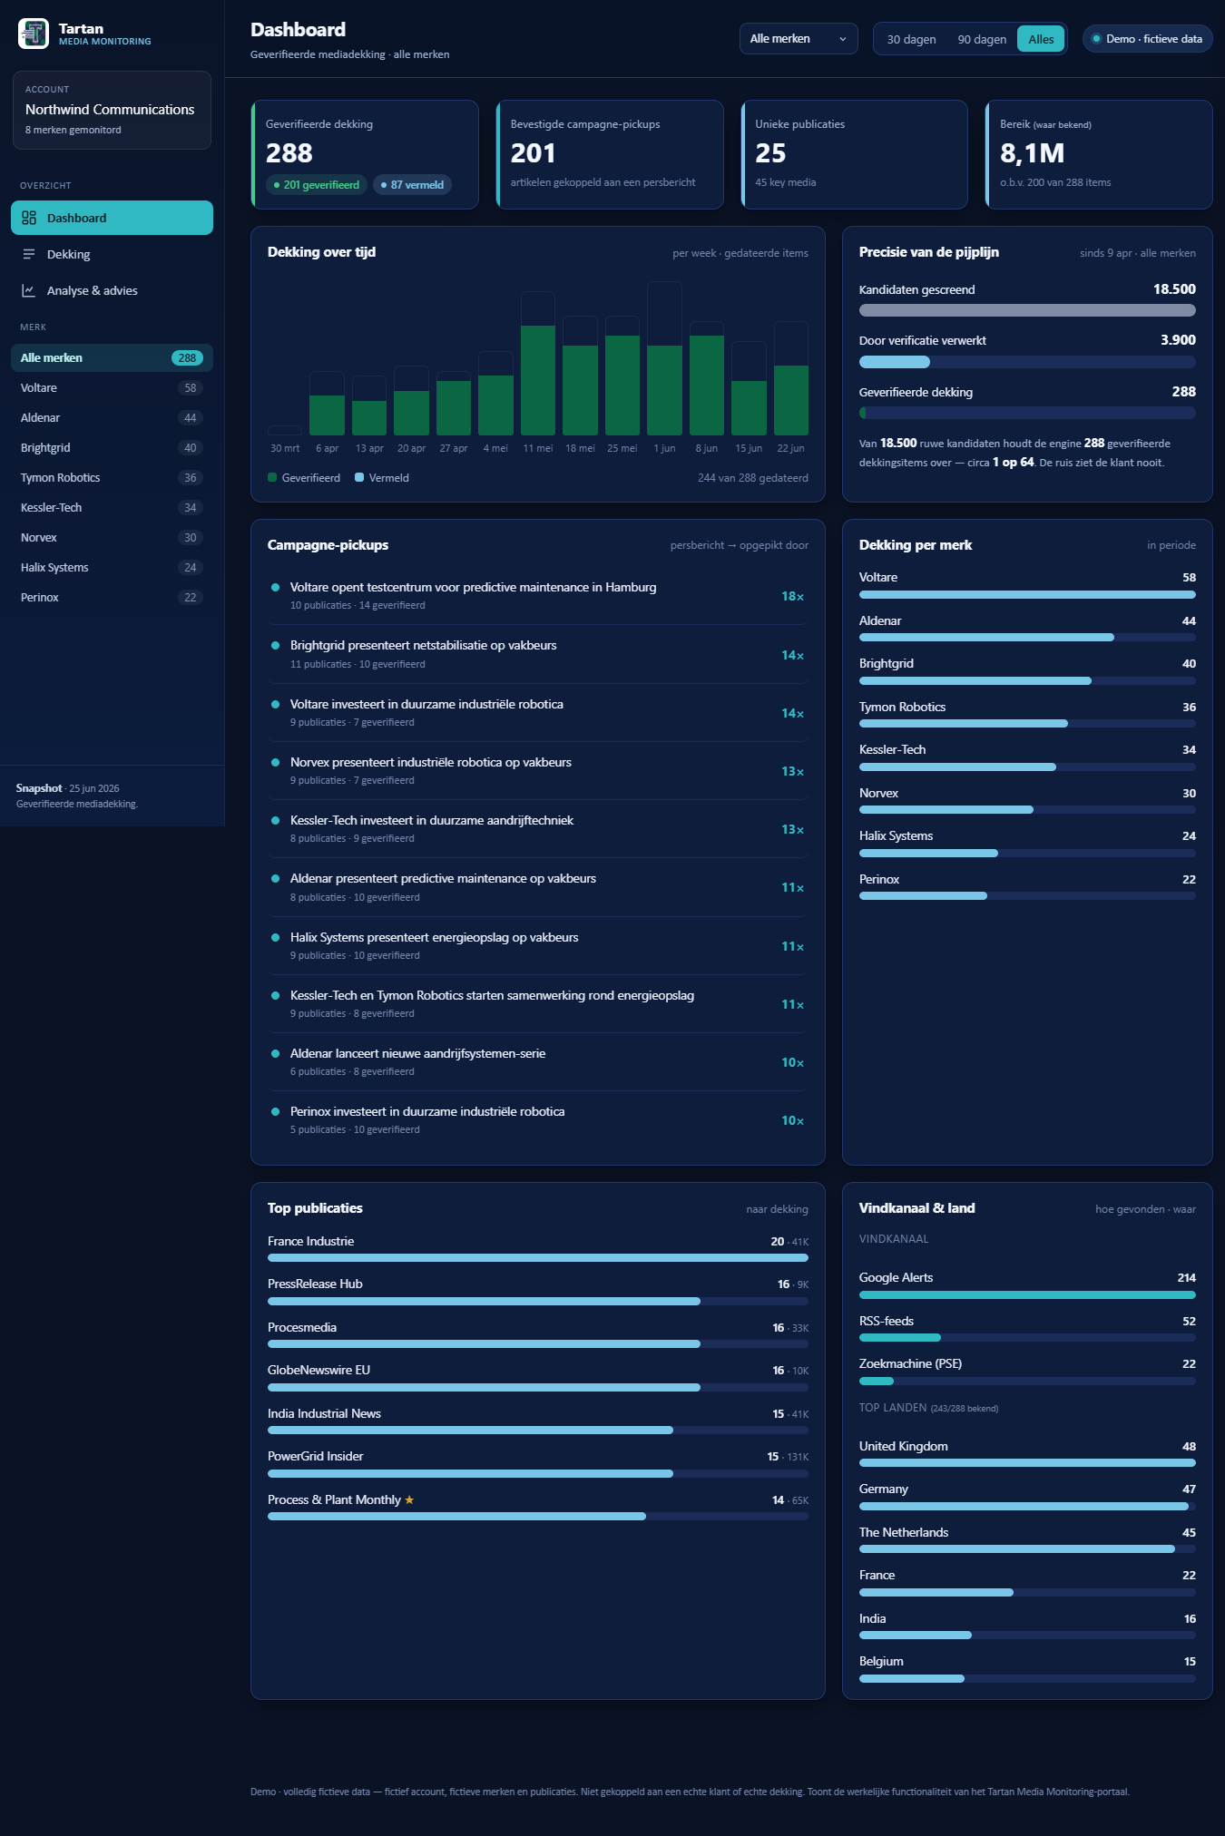Toggle the Geverifieerd legend swatch
Image resolution: width=1225 pixels, height=1836 pixels.
click(272, 477)
